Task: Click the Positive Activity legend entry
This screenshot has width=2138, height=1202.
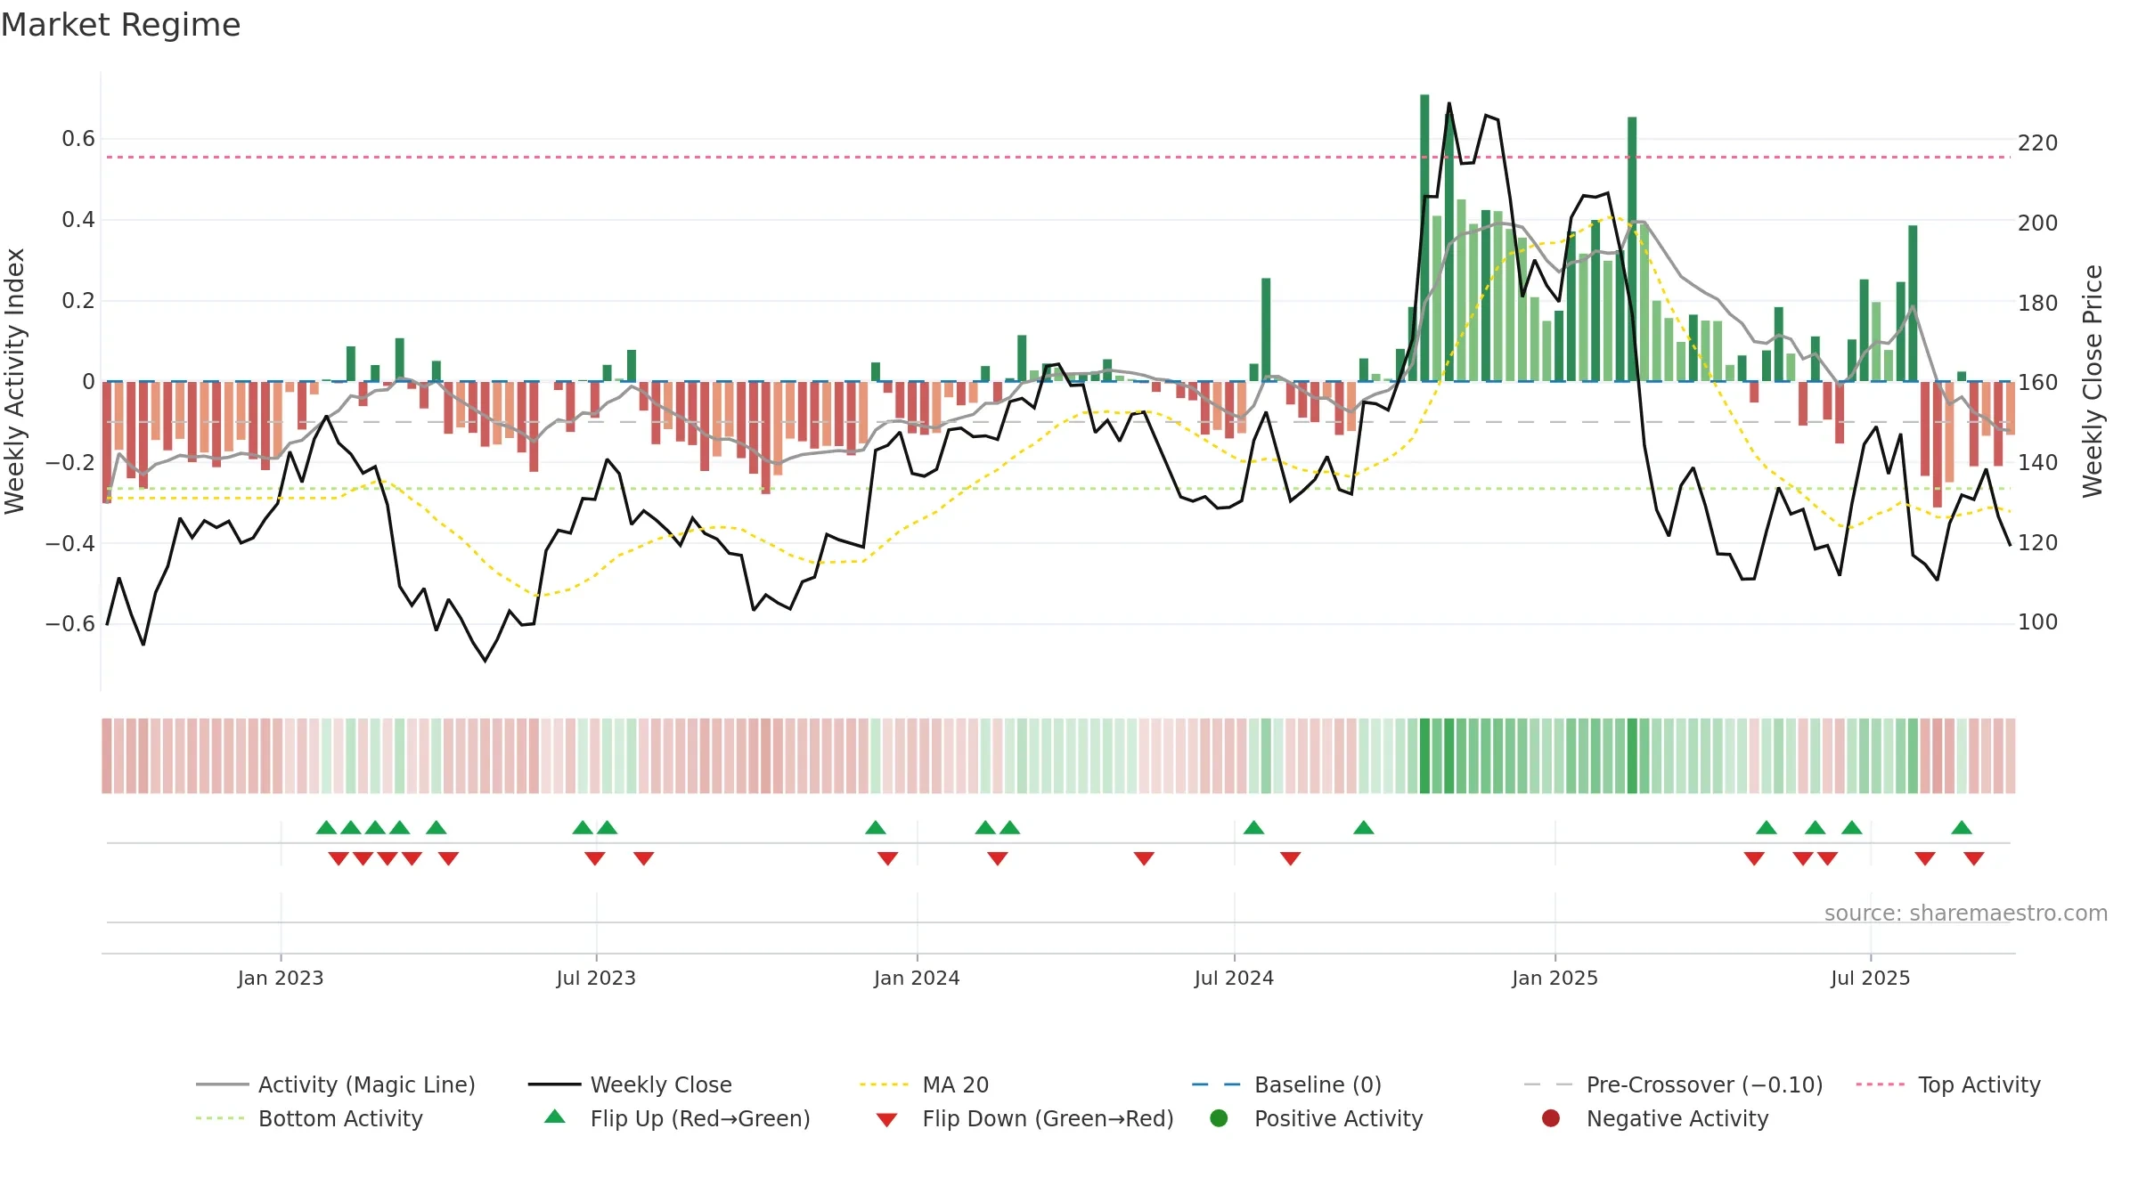Action: pos(1317,1118)
